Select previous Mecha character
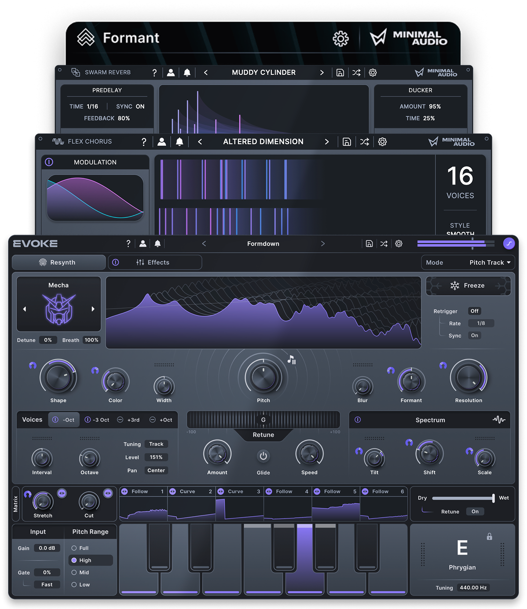This screenshot has height=609, width=527. pyautogui.click(x=25, y=309)
